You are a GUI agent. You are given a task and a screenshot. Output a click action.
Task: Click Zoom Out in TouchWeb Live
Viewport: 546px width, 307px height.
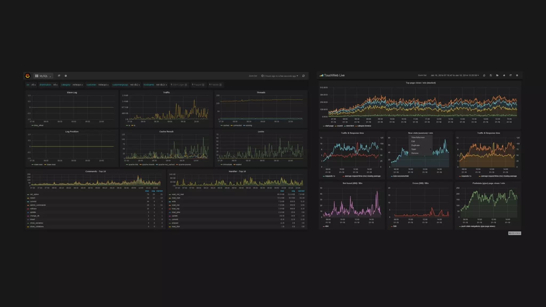point(422,75)
